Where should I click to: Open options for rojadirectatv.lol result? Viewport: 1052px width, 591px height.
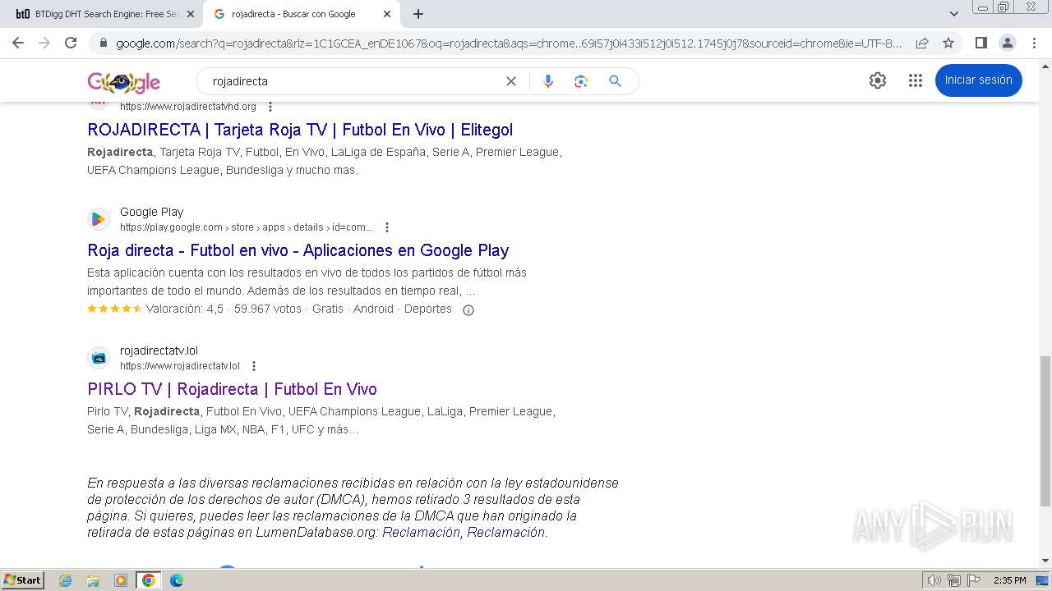click(x=254, y=366)
